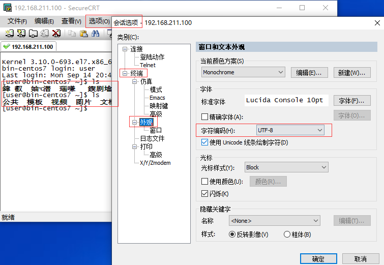Image resolution: width=384 pixels, height=265 pixels.
Task: Select 登陆动作 in the category tree
Action: coord(152,57)
